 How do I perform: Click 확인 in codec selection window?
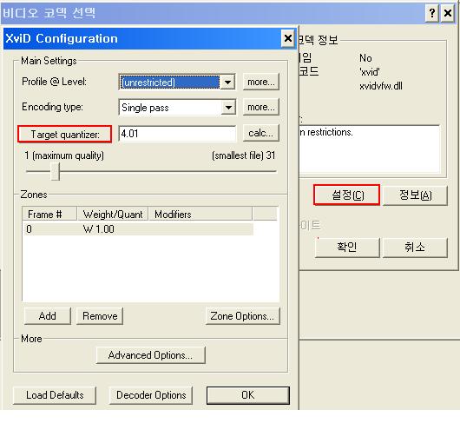click(347, 248)
